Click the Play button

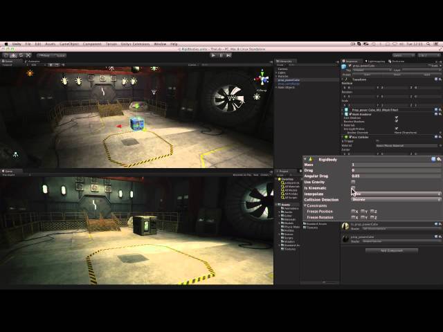(213, 55)
